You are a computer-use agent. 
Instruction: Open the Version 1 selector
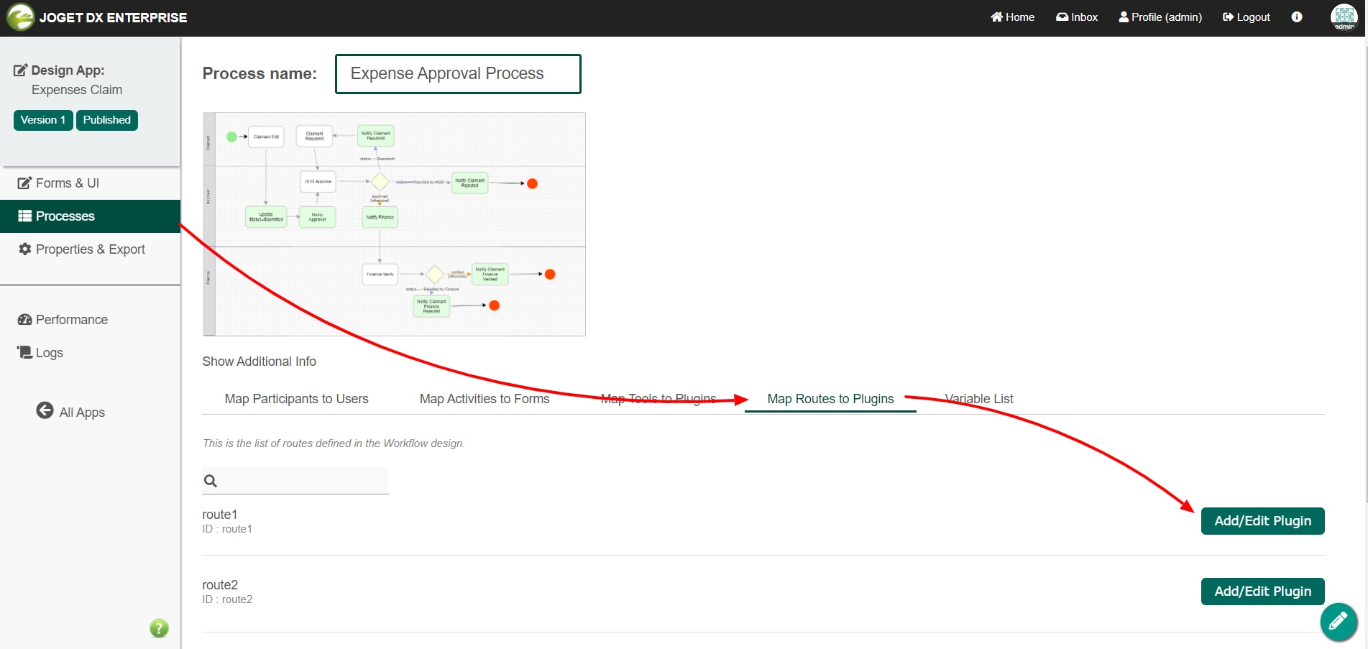(x=43, y=120)
